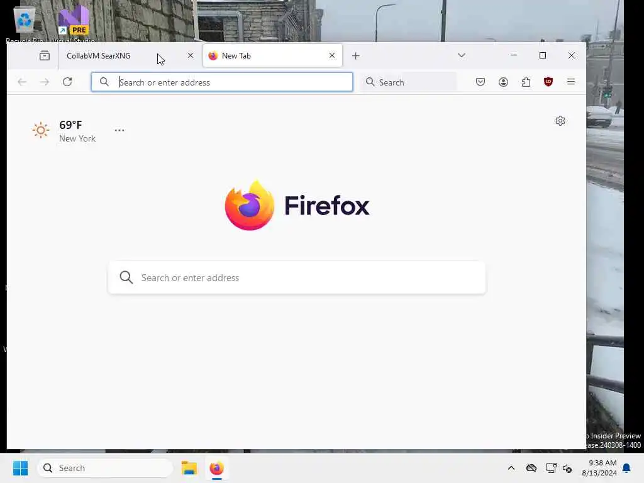Click the taskbar Search box

pos(105,468)
